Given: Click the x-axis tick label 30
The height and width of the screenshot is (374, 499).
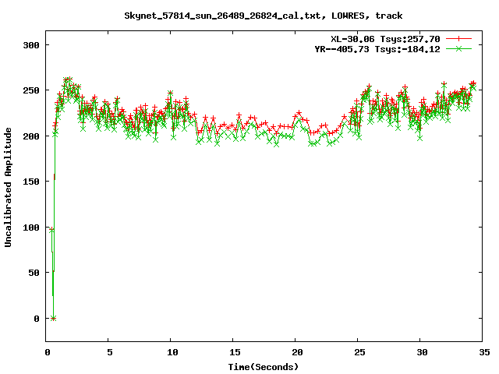Looking at the screenshot, I should [422, 352].
